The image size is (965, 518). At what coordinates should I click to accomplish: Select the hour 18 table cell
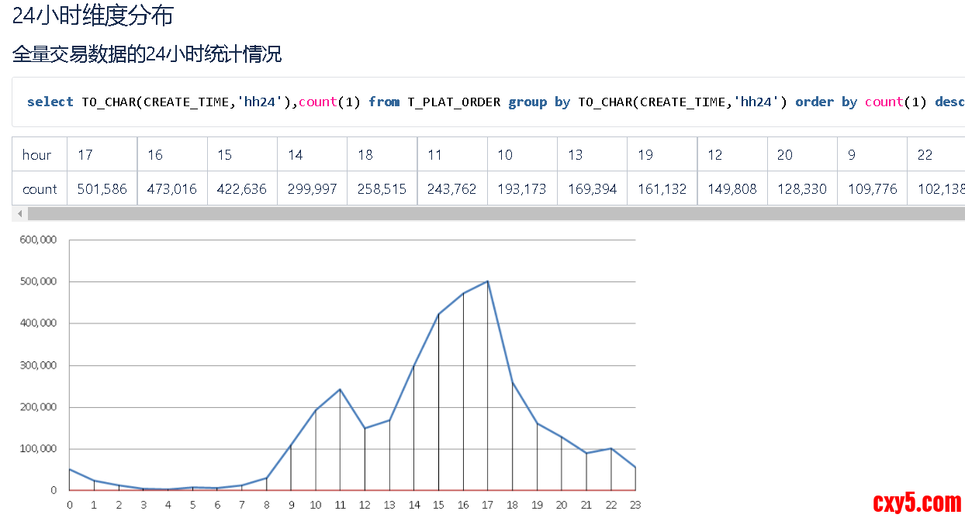(382, 155)
